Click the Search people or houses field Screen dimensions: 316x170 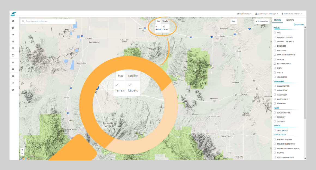point(48,21)
